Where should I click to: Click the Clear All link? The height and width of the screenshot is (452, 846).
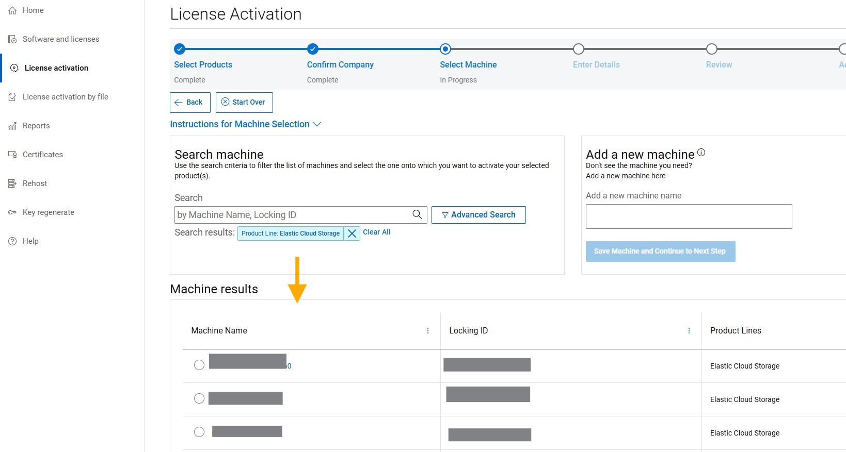coord(376,232)
